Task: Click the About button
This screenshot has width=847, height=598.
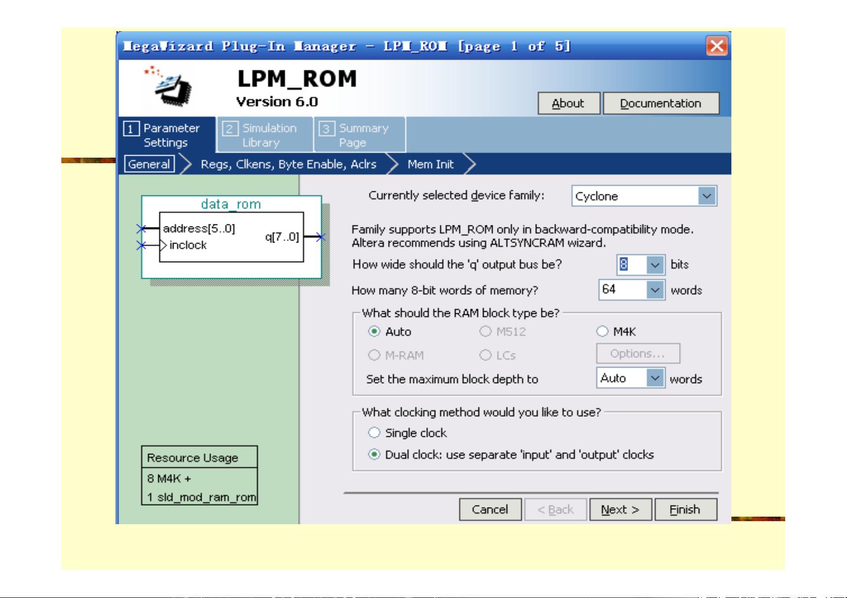Action: 568,103
